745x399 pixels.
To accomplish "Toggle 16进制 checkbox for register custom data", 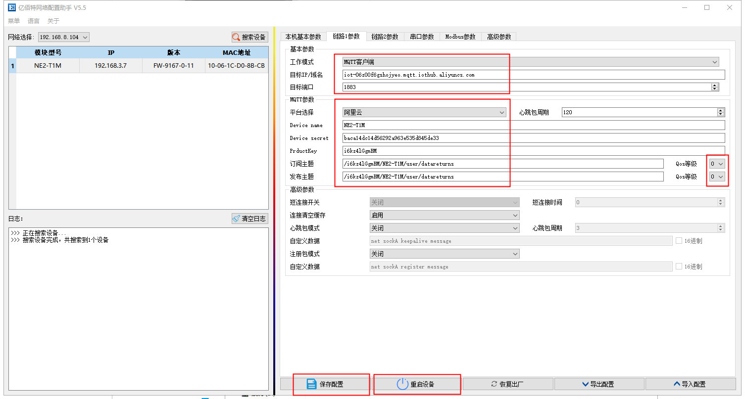I will point(679,266).
